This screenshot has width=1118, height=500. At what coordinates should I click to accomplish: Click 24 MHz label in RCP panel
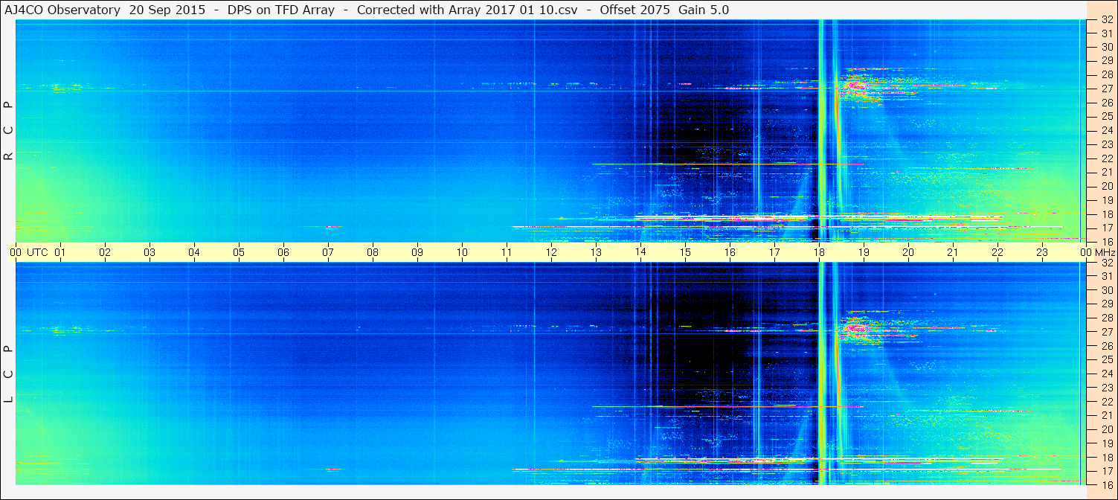click(1106, 130)
